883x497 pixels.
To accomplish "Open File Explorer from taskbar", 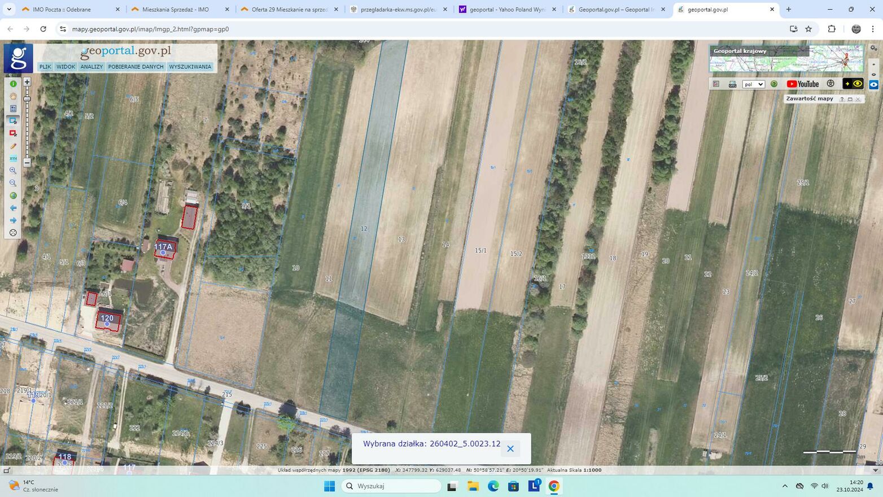I will tap(473, 486).
